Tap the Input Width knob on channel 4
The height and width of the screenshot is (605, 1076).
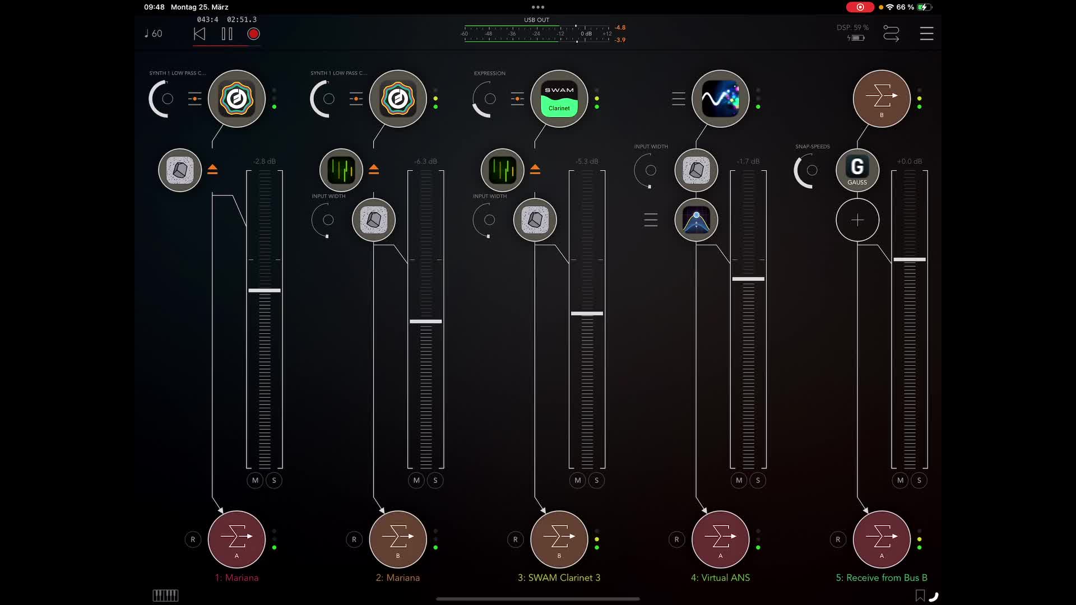click(x=651, y=170)
